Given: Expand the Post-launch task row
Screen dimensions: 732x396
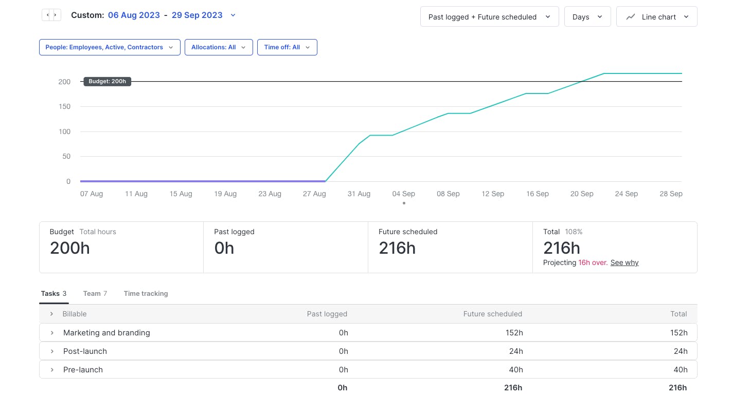Looking at the screenshot, I should (52, 351).
